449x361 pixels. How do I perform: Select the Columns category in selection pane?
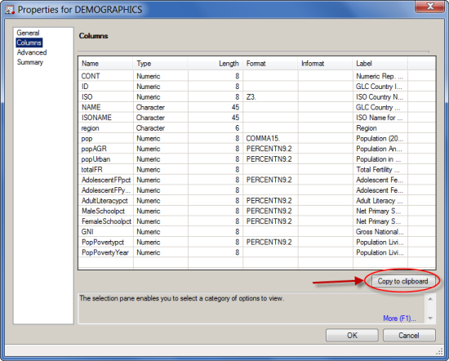pos(29,42)
